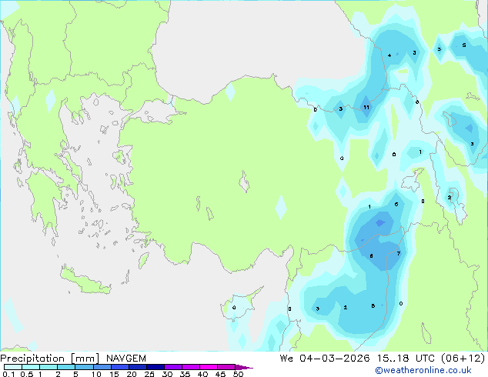Click the 25–30 mm dark navy legend box

[x=155, y=367]
